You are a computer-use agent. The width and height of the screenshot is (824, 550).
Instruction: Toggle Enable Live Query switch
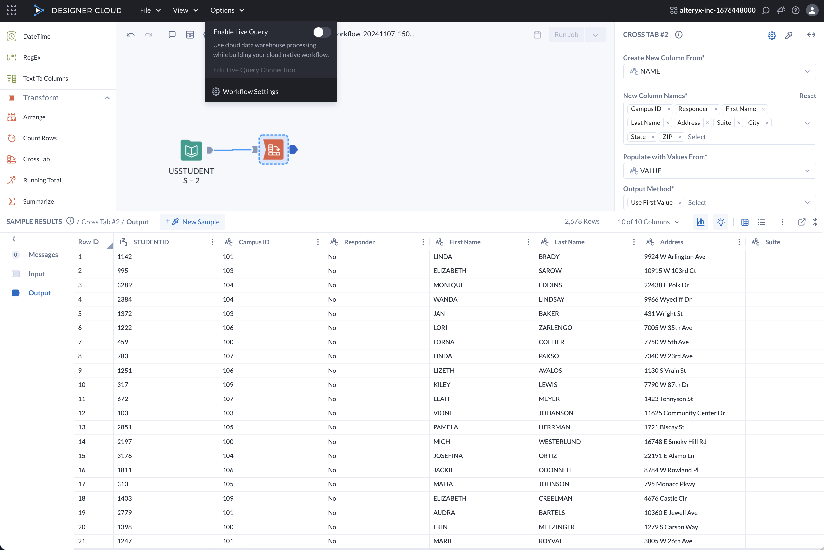point(321,32)
